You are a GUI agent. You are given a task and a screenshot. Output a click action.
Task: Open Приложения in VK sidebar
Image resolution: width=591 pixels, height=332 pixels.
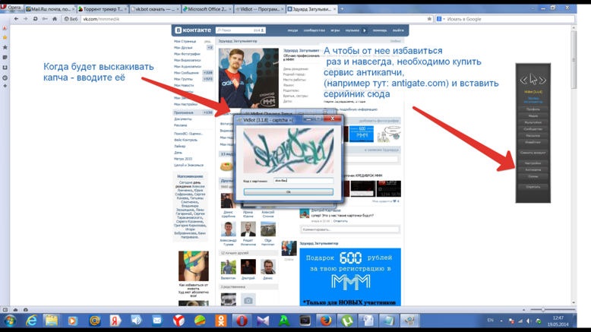(x=184, y=112)
